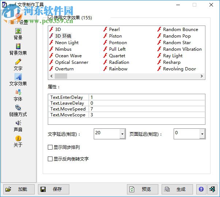Select the Ocean Wave effect

[68, 56]
